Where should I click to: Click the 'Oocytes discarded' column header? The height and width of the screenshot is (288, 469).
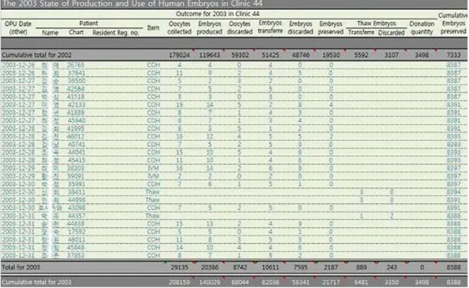point(240,28)
